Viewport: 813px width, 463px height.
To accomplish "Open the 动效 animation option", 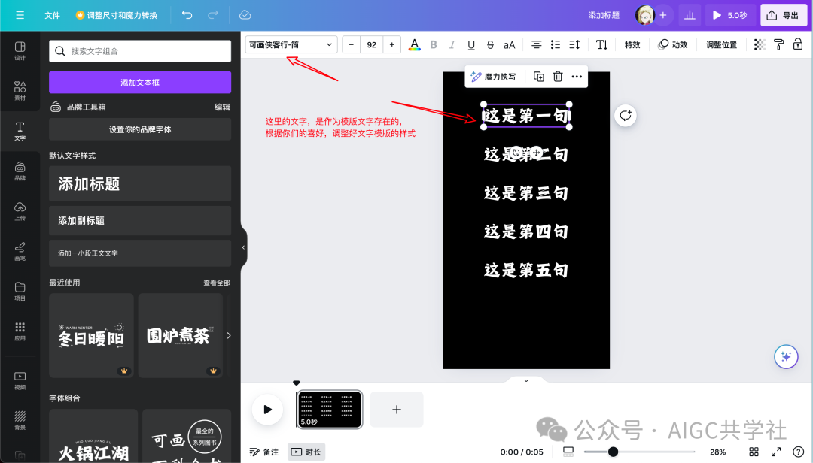I will [672, 44].
